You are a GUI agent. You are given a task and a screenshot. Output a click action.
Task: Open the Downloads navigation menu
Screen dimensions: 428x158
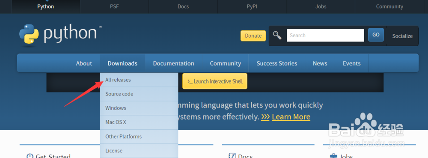point(122,63)
